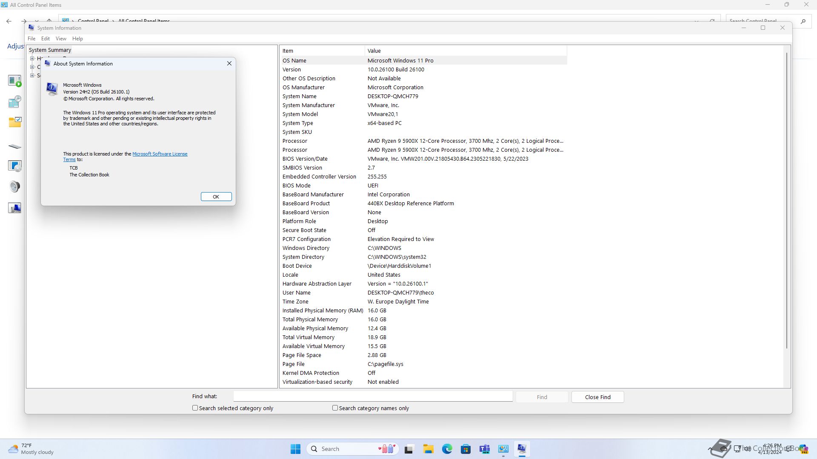Open Microsoft Teams from the taskbar
817x459 pixels.
tap(484, 449)
